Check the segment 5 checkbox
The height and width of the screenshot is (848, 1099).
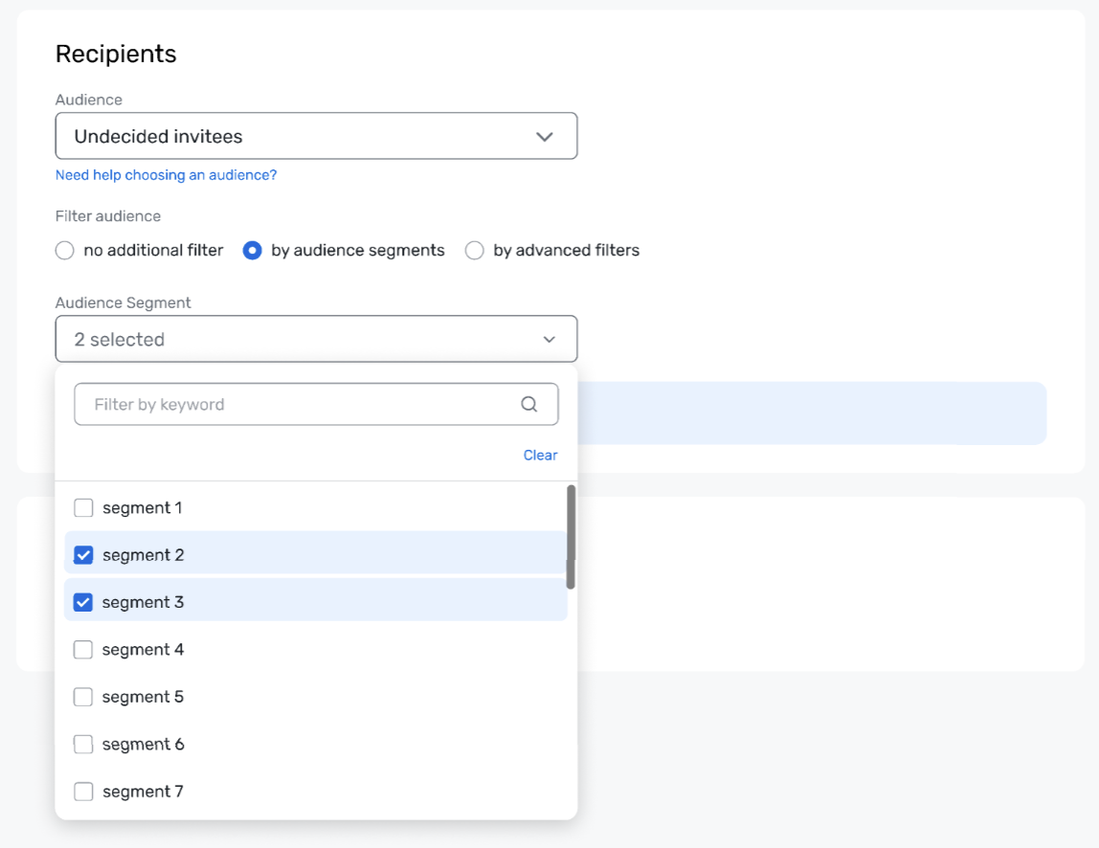[83, 697]
